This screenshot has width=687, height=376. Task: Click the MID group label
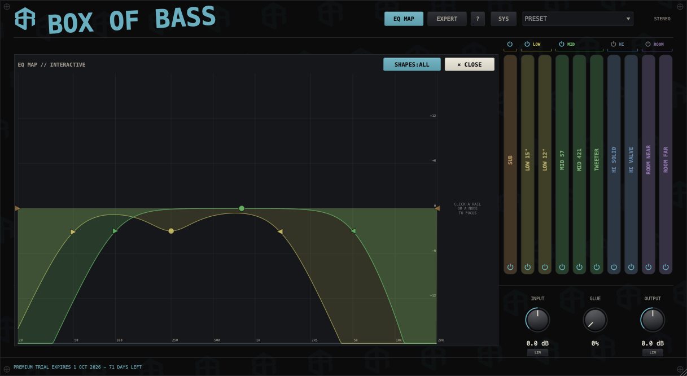point(571,44)
